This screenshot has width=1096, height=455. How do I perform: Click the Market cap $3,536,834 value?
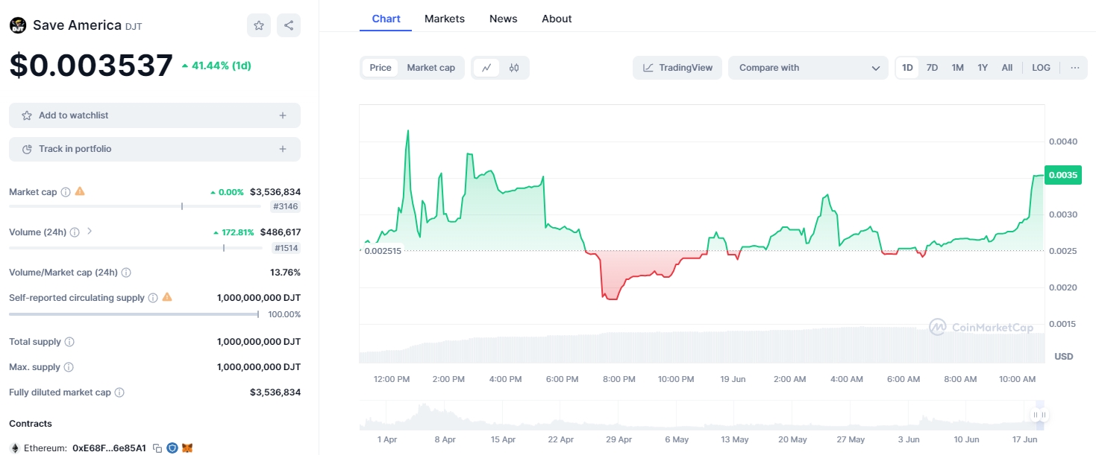click(x=275, y=192)
